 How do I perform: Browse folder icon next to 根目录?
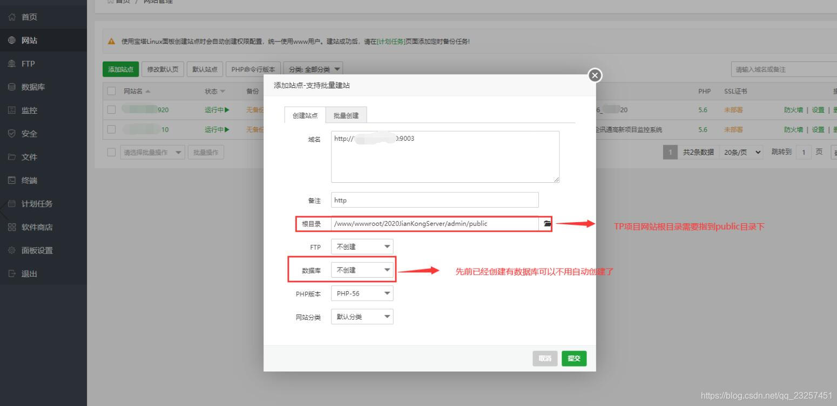pyautogui.click(x=547, y=224)
